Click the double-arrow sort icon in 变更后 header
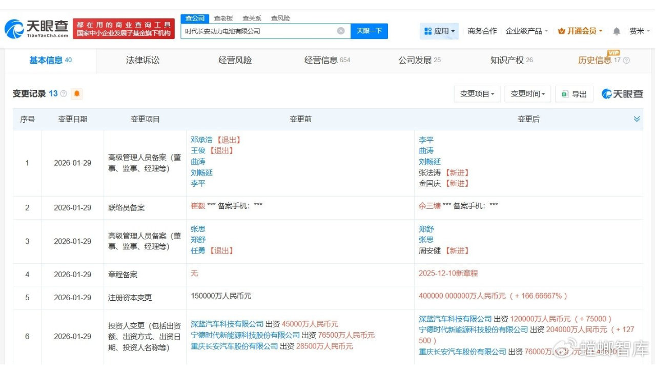 point(637,119)
